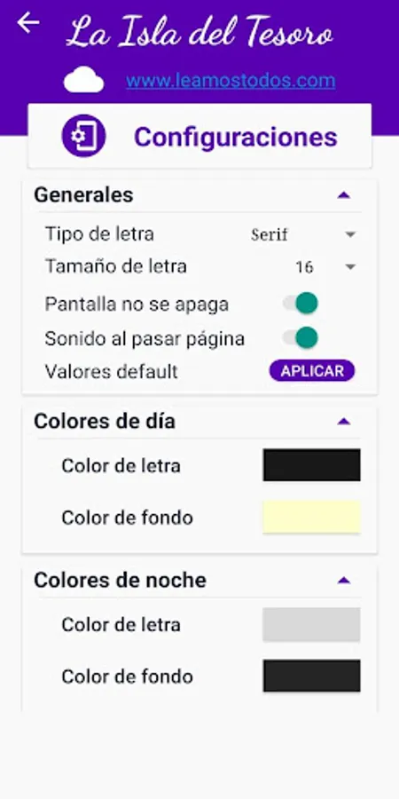Click the Configuraciones header title
Image resolution: width=399 pixels, height=799 pixels.
[236, 137]
